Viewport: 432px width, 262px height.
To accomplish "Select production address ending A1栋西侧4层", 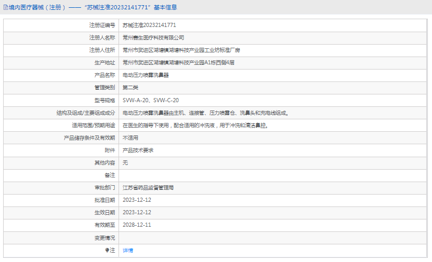I will point(178,63).
